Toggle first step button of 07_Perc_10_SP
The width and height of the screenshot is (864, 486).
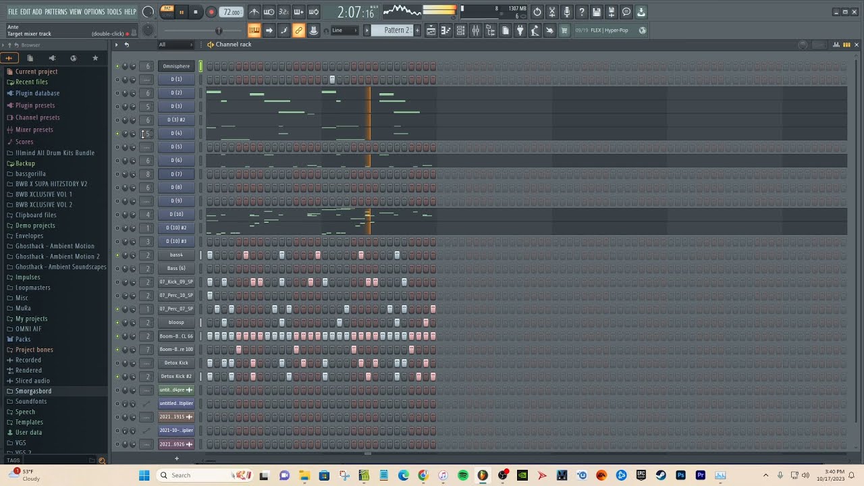coord(210,296)
